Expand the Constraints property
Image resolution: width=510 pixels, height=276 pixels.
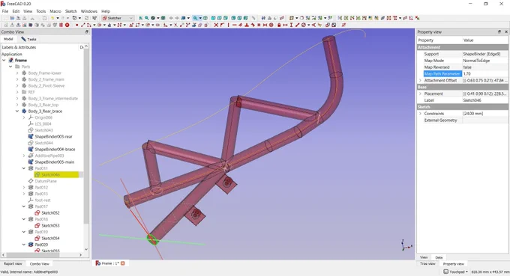[x=420, y=114]
